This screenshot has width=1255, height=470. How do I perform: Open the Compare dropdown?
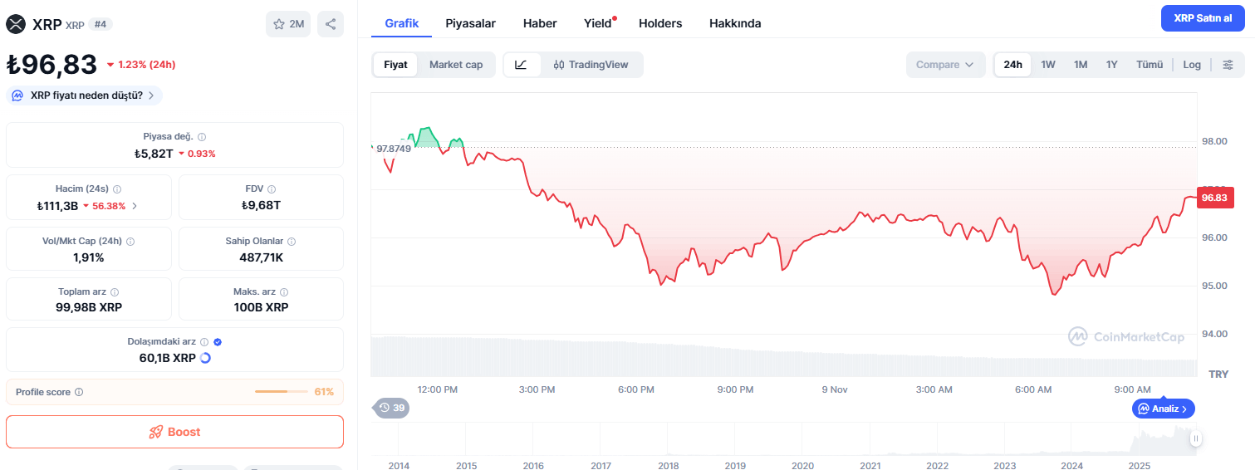[x=945, y=65]
